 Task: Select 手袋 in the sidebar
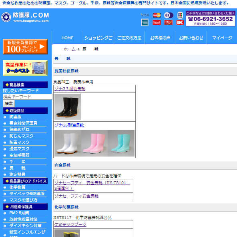pyautogui.click(x=17, y=162)
